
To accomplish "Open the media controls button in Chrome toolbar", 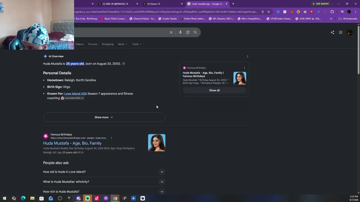I will coord(342,12).
